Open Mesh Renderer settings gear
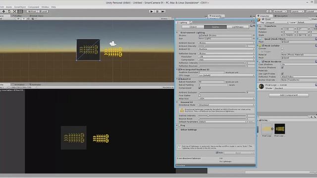The height and width of the screenshot is (178, 317). coord(316,61)
